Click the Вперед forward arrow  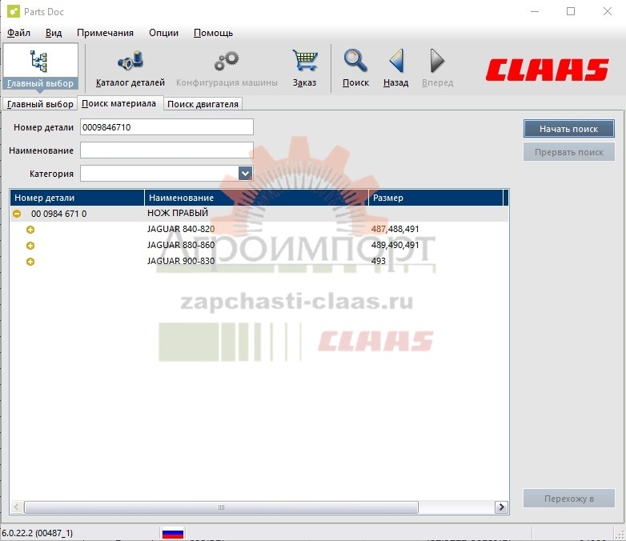(437, 61)
